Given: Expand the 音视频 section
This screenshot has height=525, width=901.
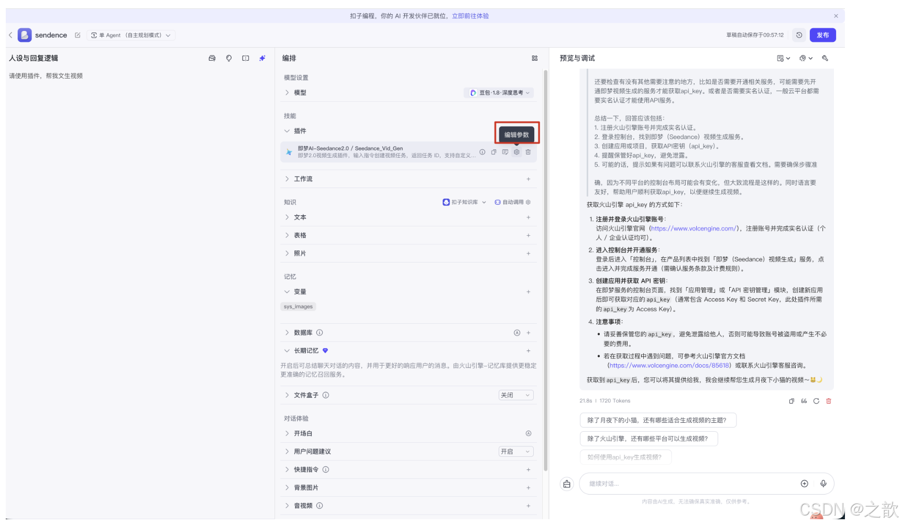Looking at the screenshot, I should coord(287,506).
